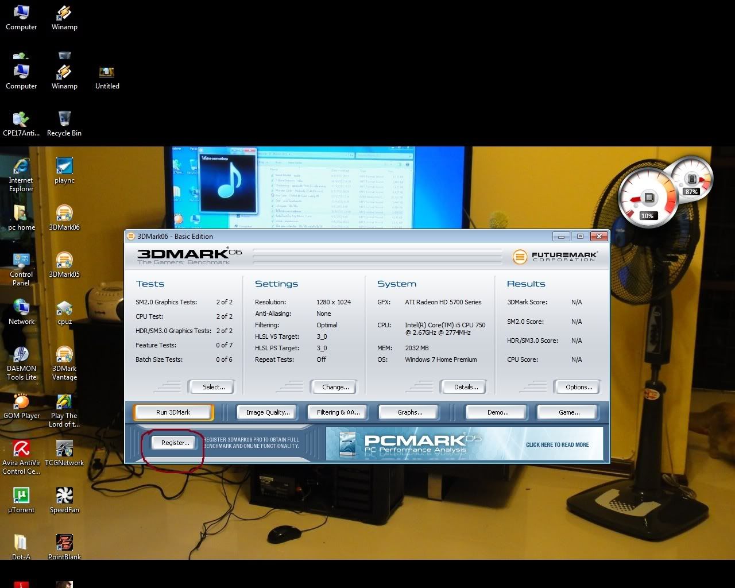
Task: Open DAEMON Tools Lite icon
Action: 21,355
